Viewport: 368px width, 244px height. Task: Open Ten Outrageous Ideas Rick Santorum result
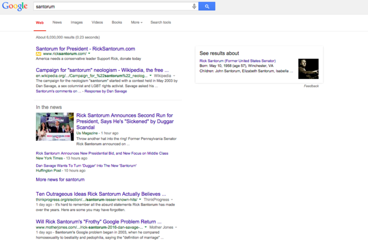pos(101,194)
